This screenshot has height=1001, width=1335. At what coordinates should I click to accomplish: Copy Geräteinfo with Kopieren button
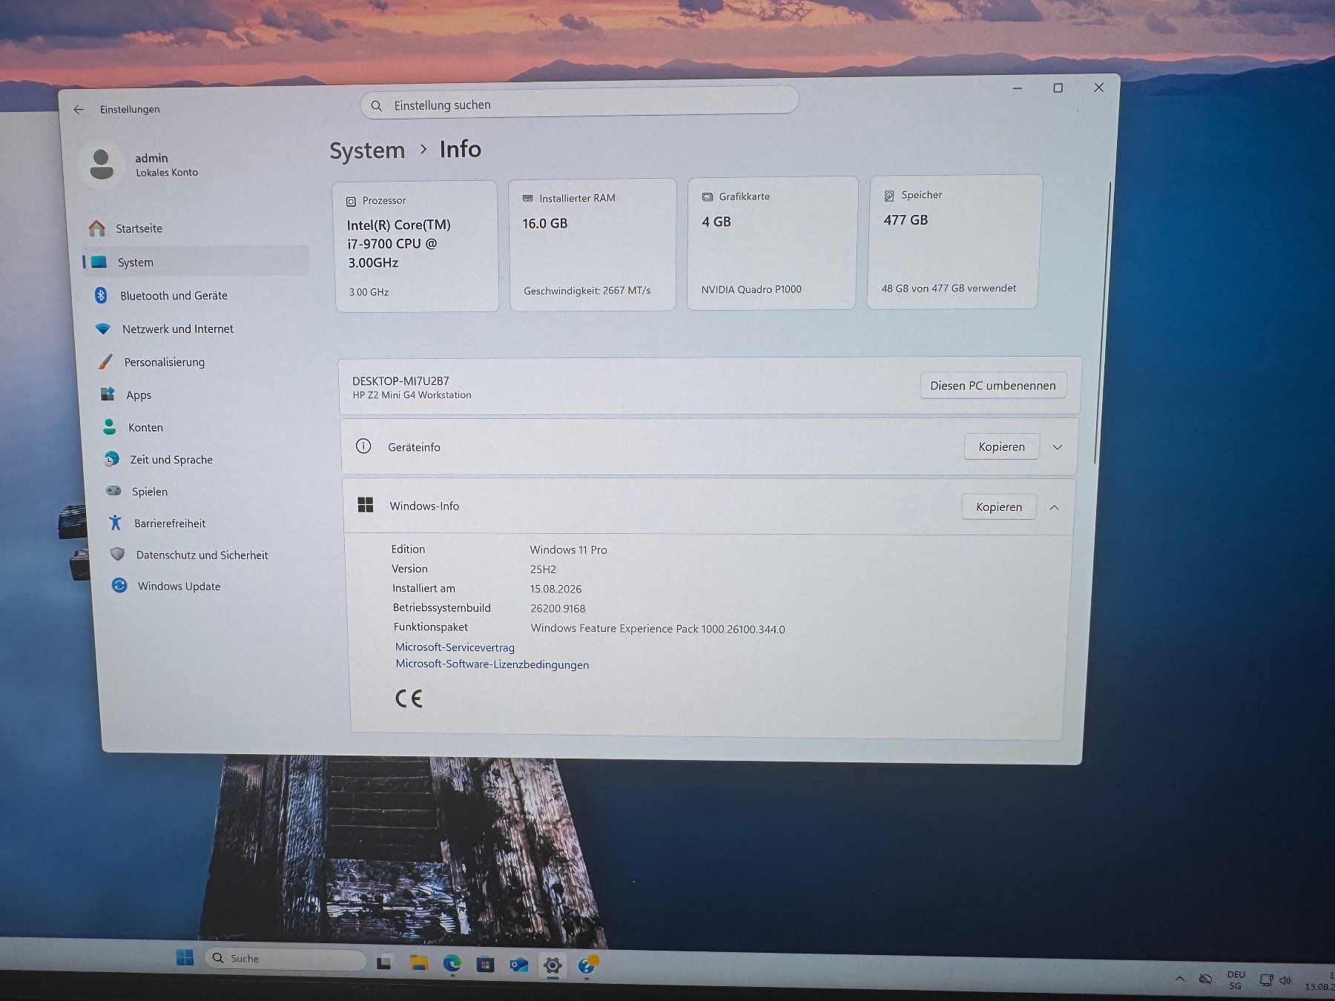[x=1001, y=446]
